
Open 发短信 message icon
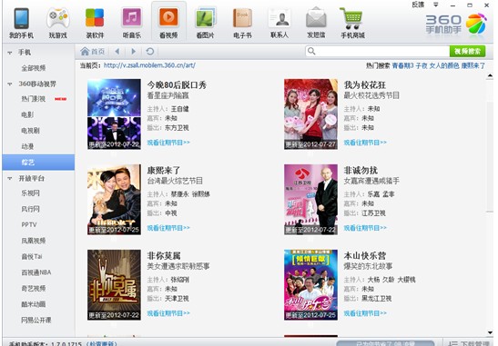tap(316, 23)
